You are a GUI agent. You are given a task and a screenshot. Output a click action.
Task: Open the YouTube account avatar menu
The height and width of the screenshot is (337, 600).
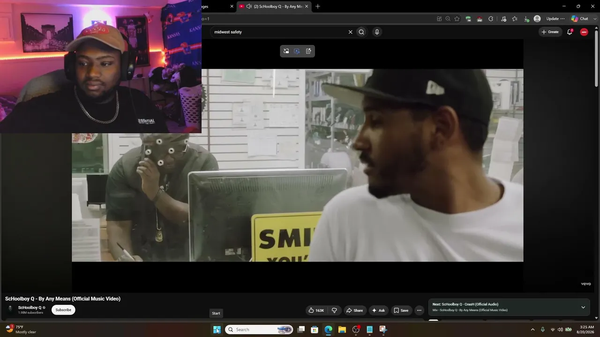584,32
